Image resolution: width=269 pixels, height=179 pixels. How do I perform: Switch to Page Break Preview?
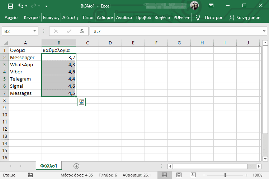click(x=193, y=175)
